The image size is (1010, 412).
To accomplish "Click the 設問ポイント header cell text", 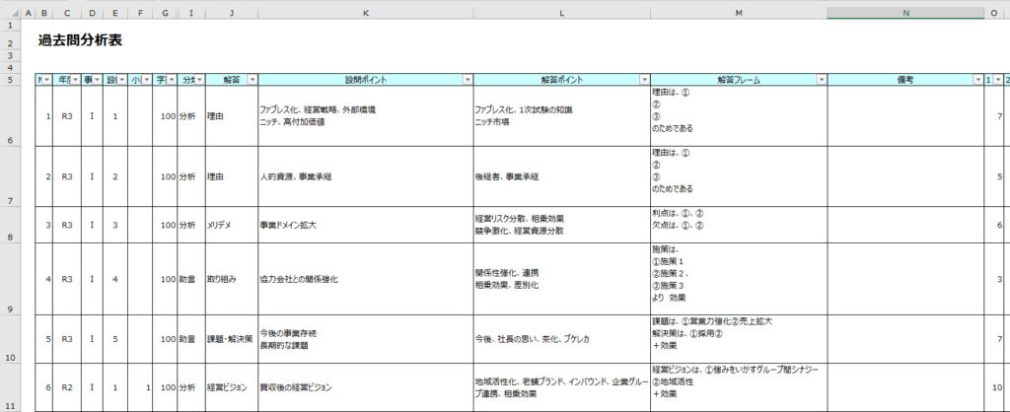I will pyautogui.click(x=366, y=80).
